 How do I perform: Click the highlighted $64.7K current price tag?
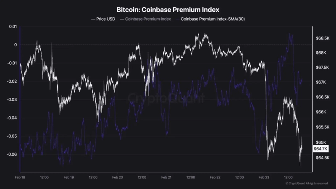tap(320, 149)
